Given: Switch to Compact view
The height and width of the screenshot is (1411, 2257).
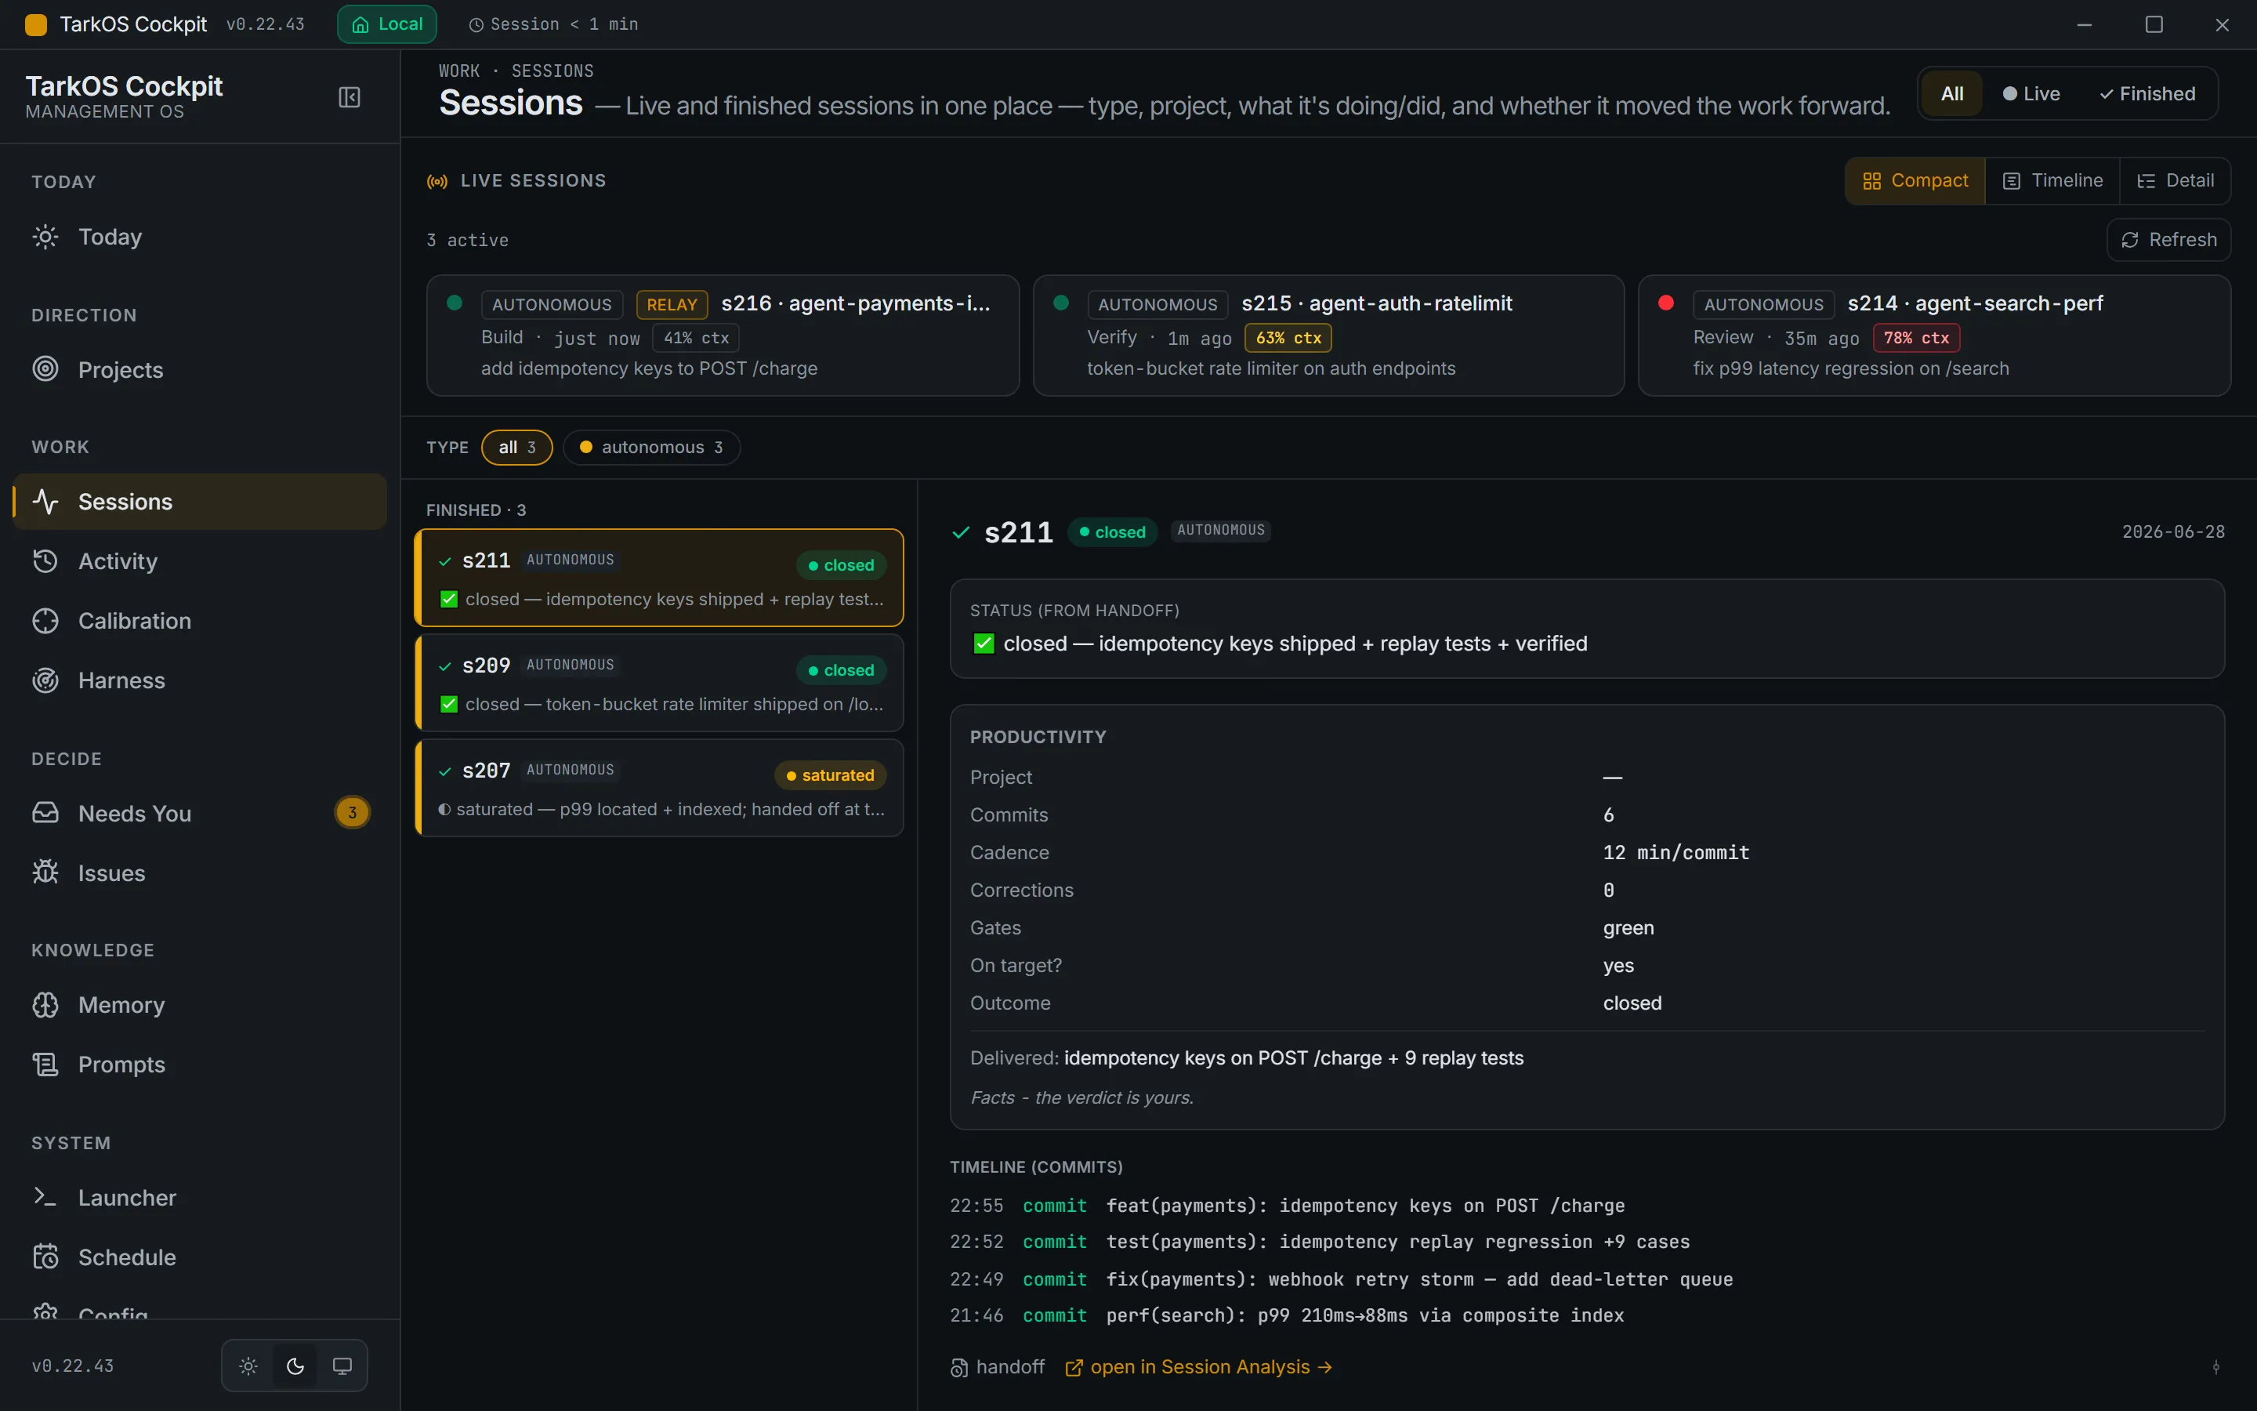Looking at the screenshot, I should point(1915,181).
